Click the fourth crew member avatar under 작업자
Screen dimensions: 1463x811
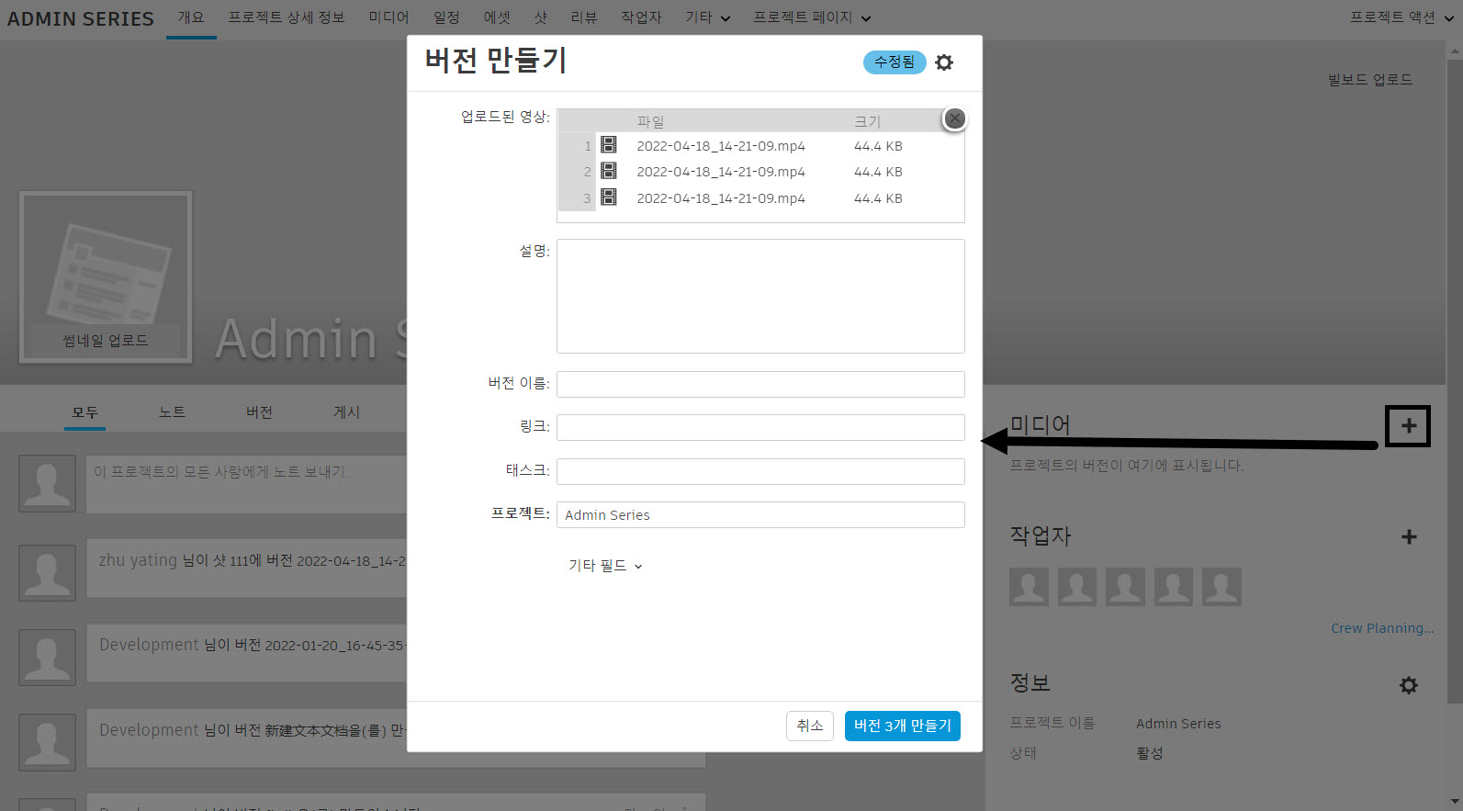(x=1174, y=586)
